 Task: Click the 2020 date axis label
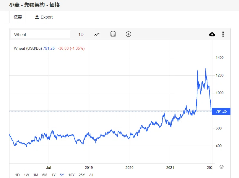point(129,168)
